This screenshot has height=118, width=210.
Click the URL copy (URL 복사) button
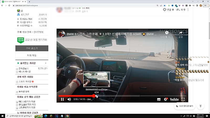click(180, 10)
